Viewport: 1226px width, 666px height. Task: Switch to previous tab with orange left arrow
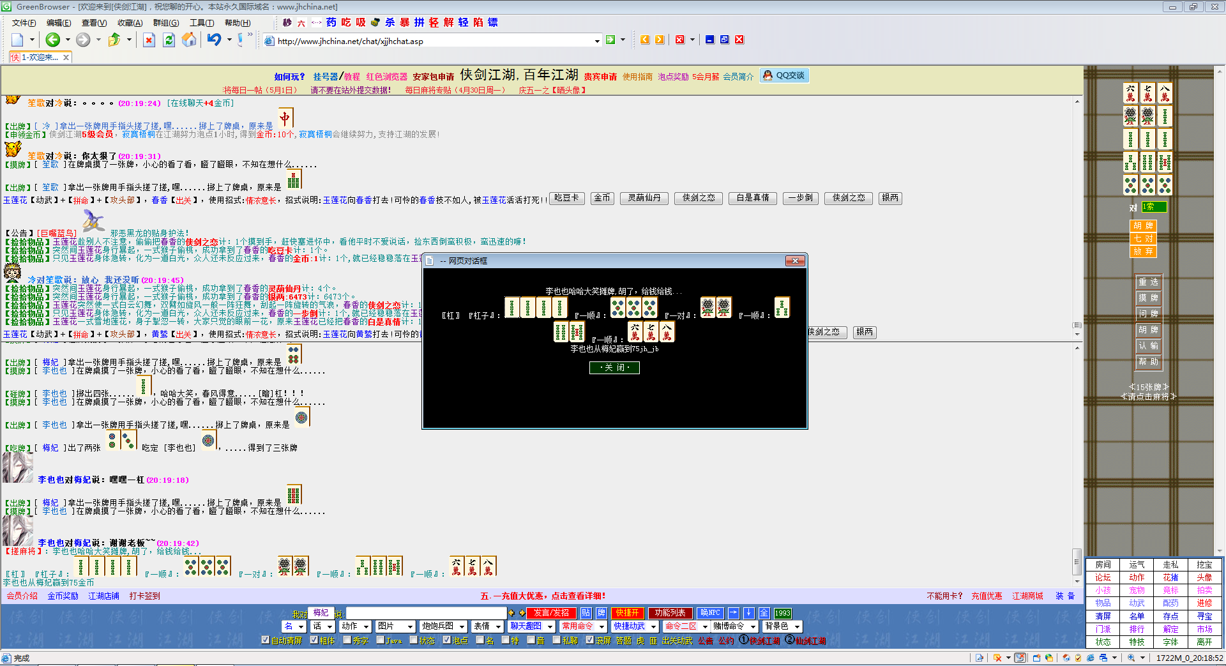pyautogui.click(x=645, y=40)
